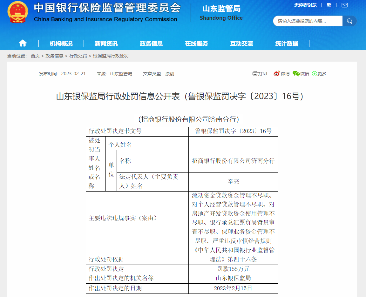Select cell 主要违法违规事实（案由）
This screenshot has width=366, height=297.
click(137, 218)
